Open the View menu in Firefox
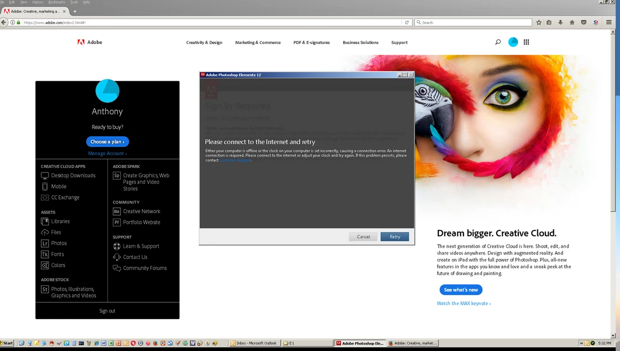This screenshot has width=620, height=351. pyautogui.click(x=24, y=2)
